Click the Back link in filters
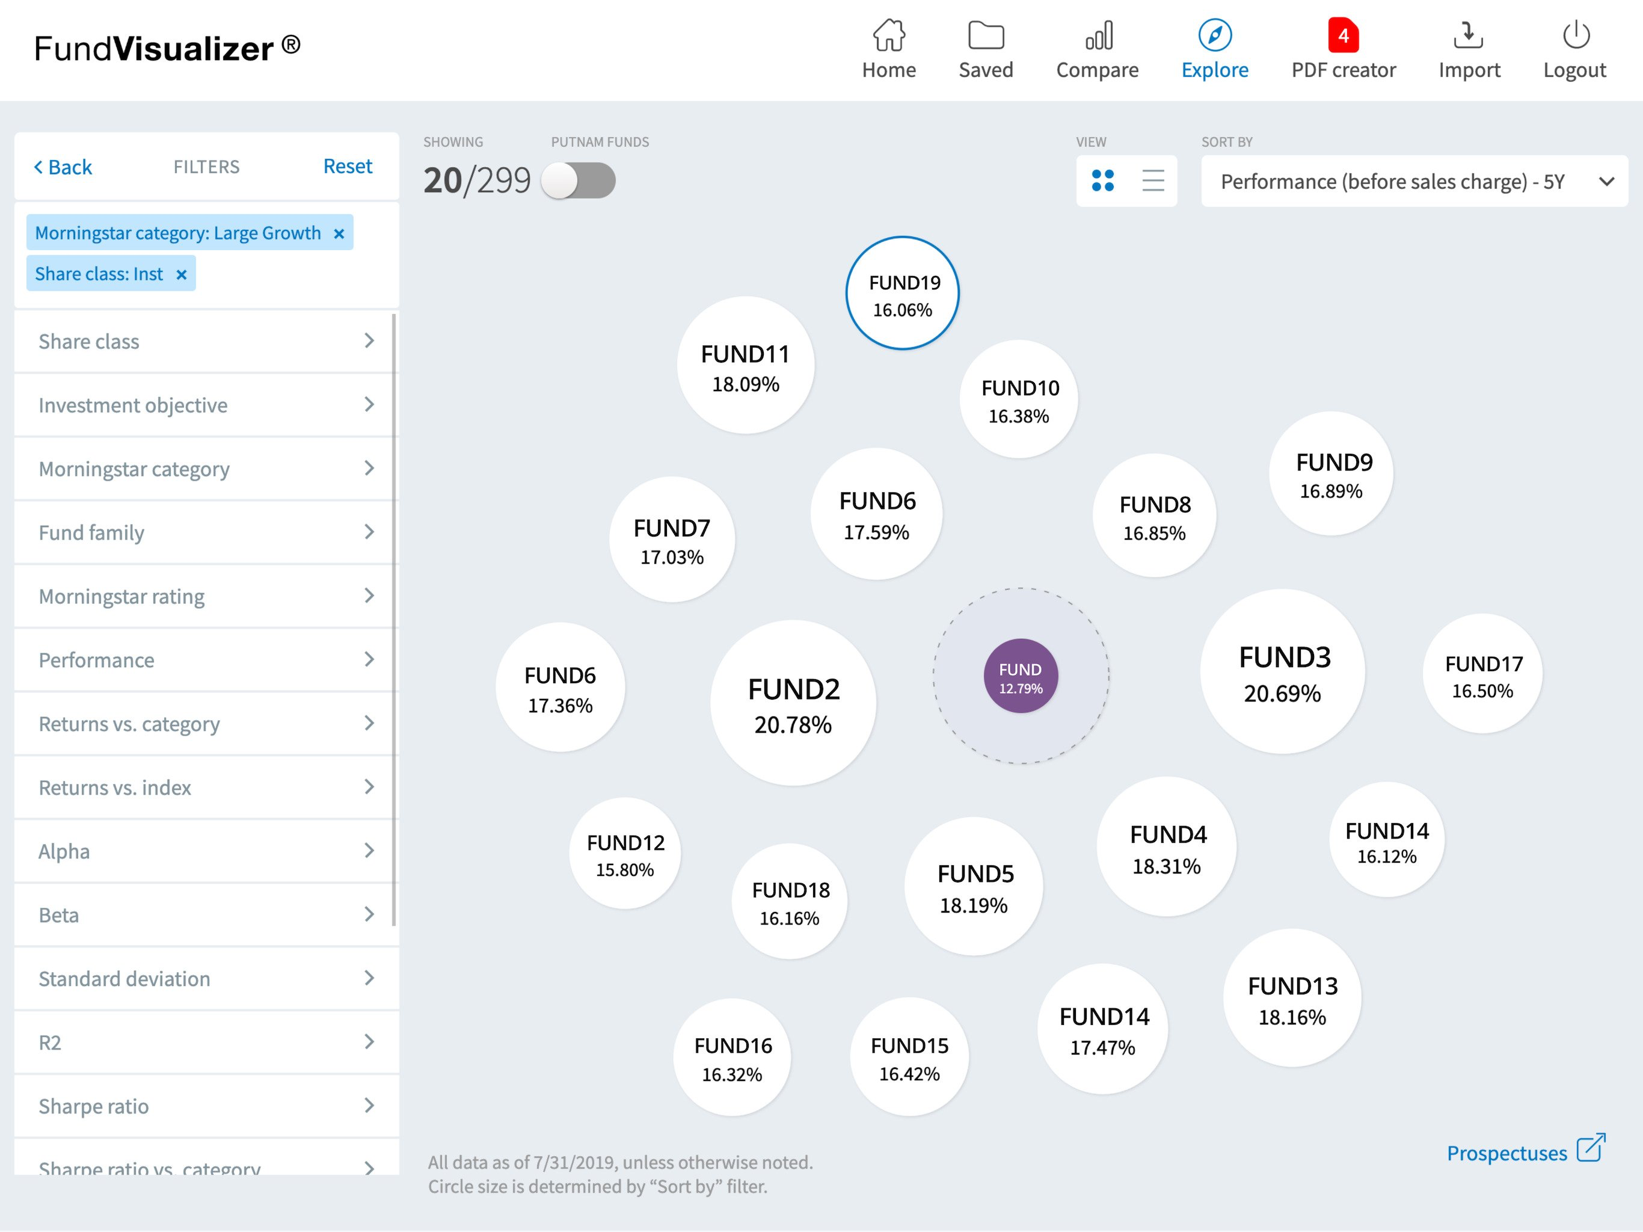Screen dimensions: 1643x1232 (63, 167)
